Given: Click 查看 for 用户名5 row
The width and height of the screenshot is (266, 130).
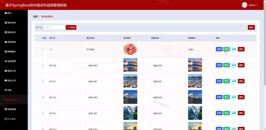Looking at the screenshot, I should pos(219,113).
